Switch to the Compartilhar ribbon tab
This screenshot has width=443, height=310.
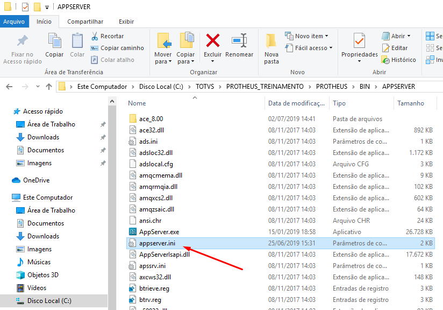coord(85,22)
